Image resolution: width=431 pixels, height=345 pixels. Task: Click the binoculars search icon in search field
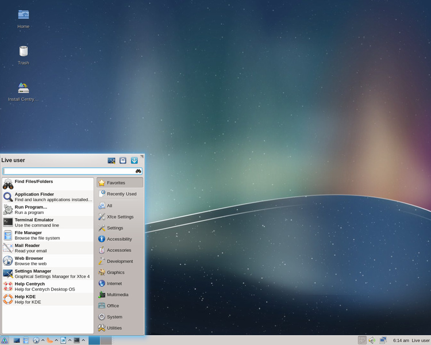coord(138,171)
